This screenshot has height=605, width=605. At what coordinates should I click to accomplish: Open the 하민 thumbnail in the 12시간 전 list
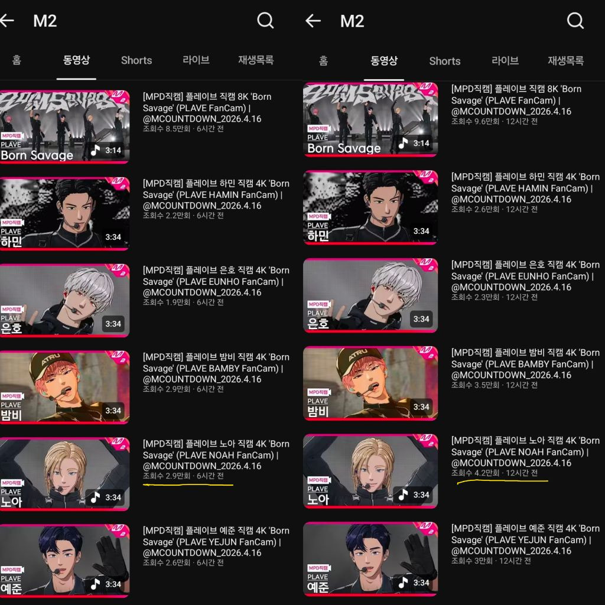(x=370, y=207)
